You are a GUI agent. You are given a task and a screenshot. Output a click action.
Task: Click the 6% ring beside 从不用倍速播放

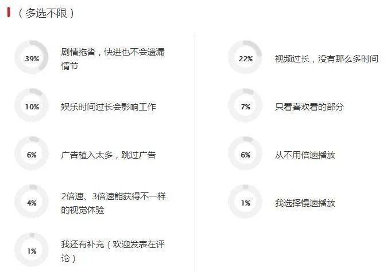(245, 155)
